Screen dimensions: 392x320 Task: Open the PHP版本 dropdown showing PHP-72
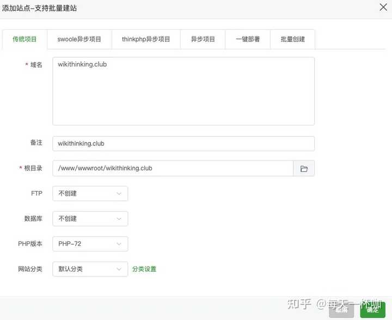pos(90,244)
